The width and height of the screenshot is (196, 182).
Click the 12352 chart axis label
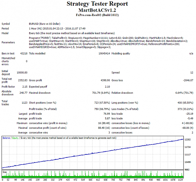[188, 139]
